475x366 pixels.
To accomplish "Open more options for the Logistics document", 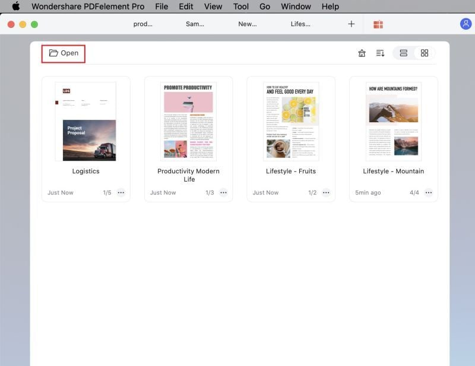I will coord(121,192).
